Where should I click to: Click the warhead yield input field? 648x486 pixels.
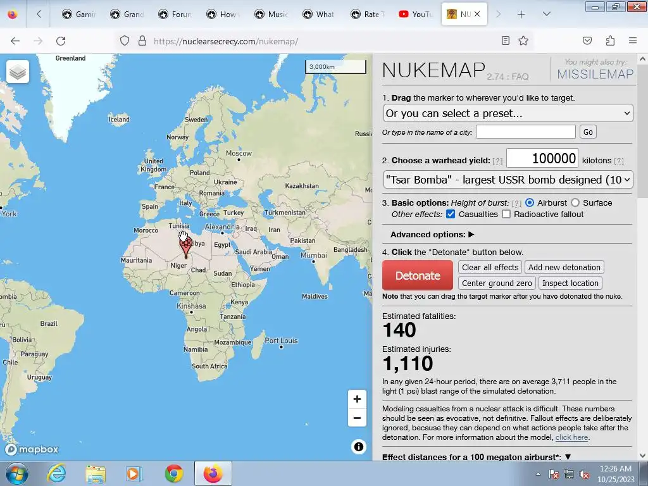coord(542,158)
